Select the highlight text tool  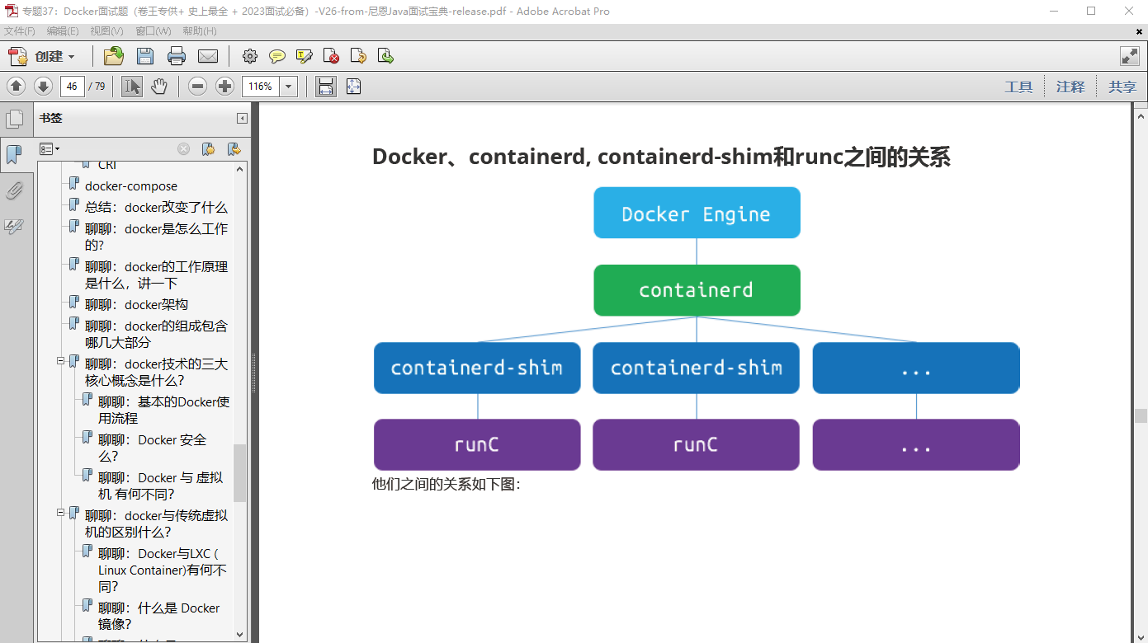click(305, 56)
